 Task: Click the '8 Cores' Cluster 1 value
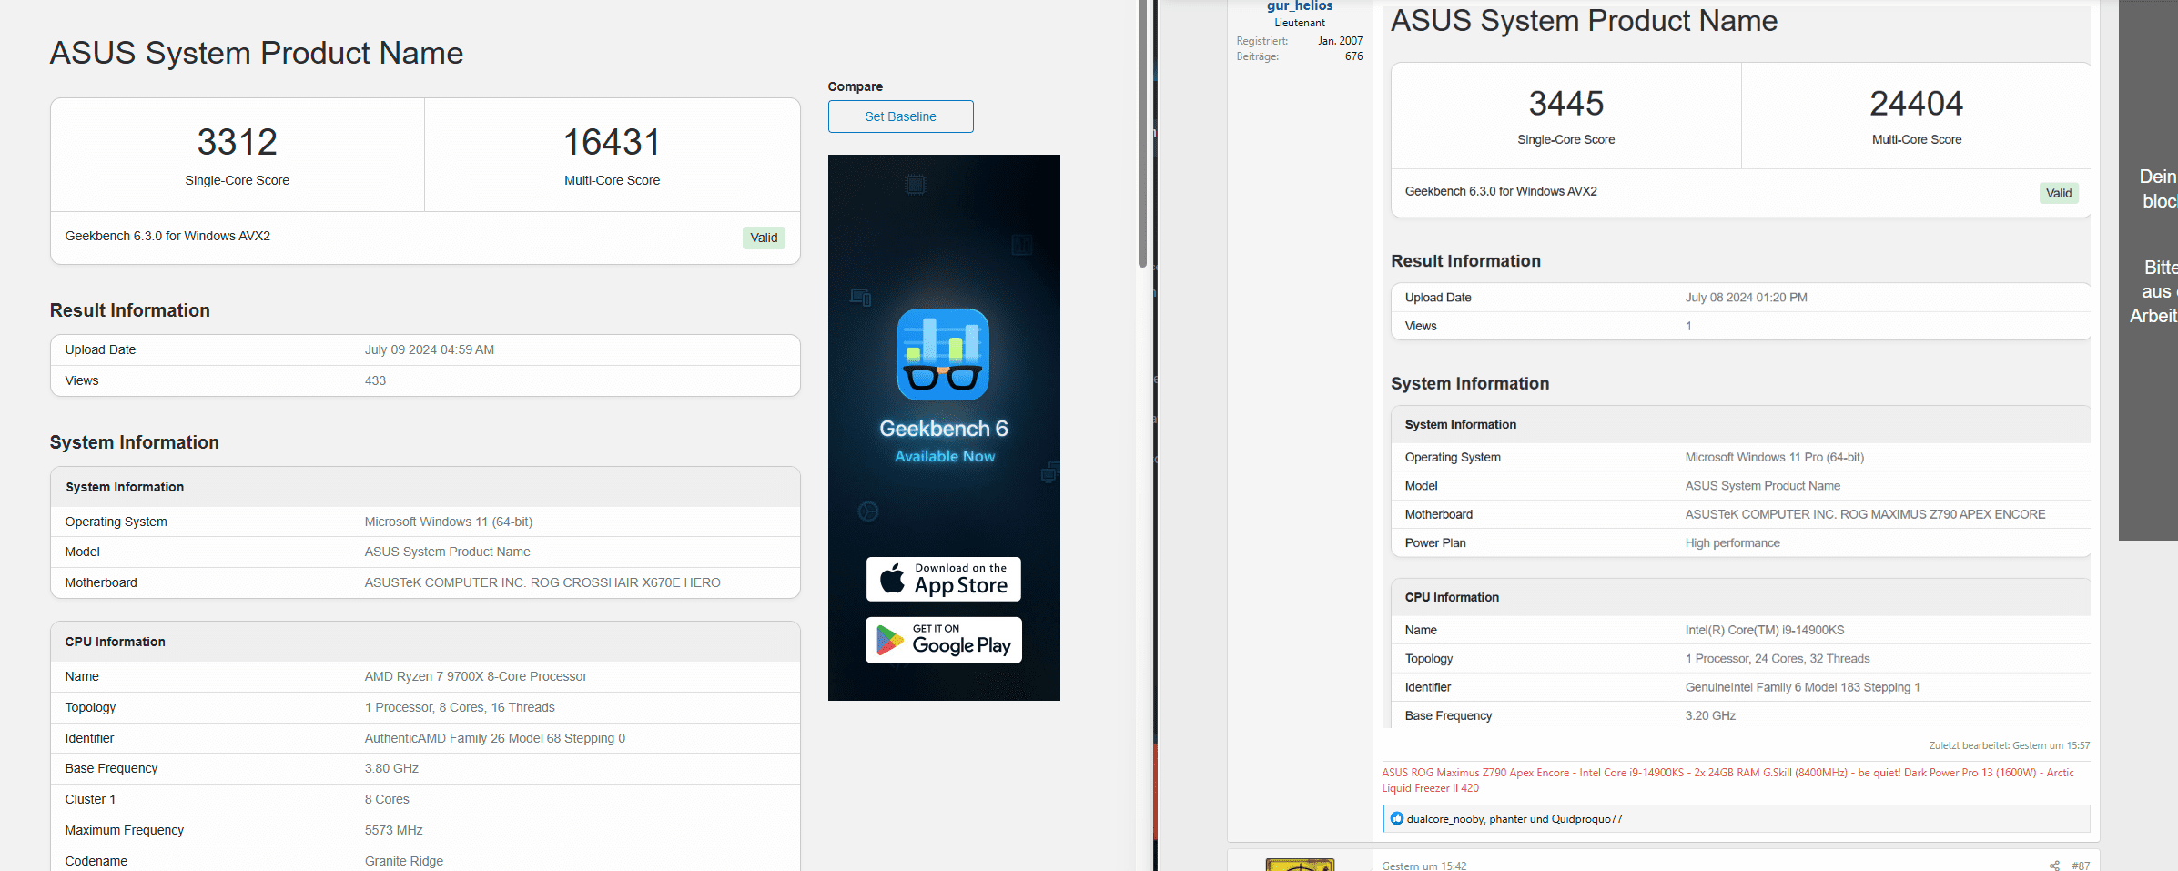[387, 799]
